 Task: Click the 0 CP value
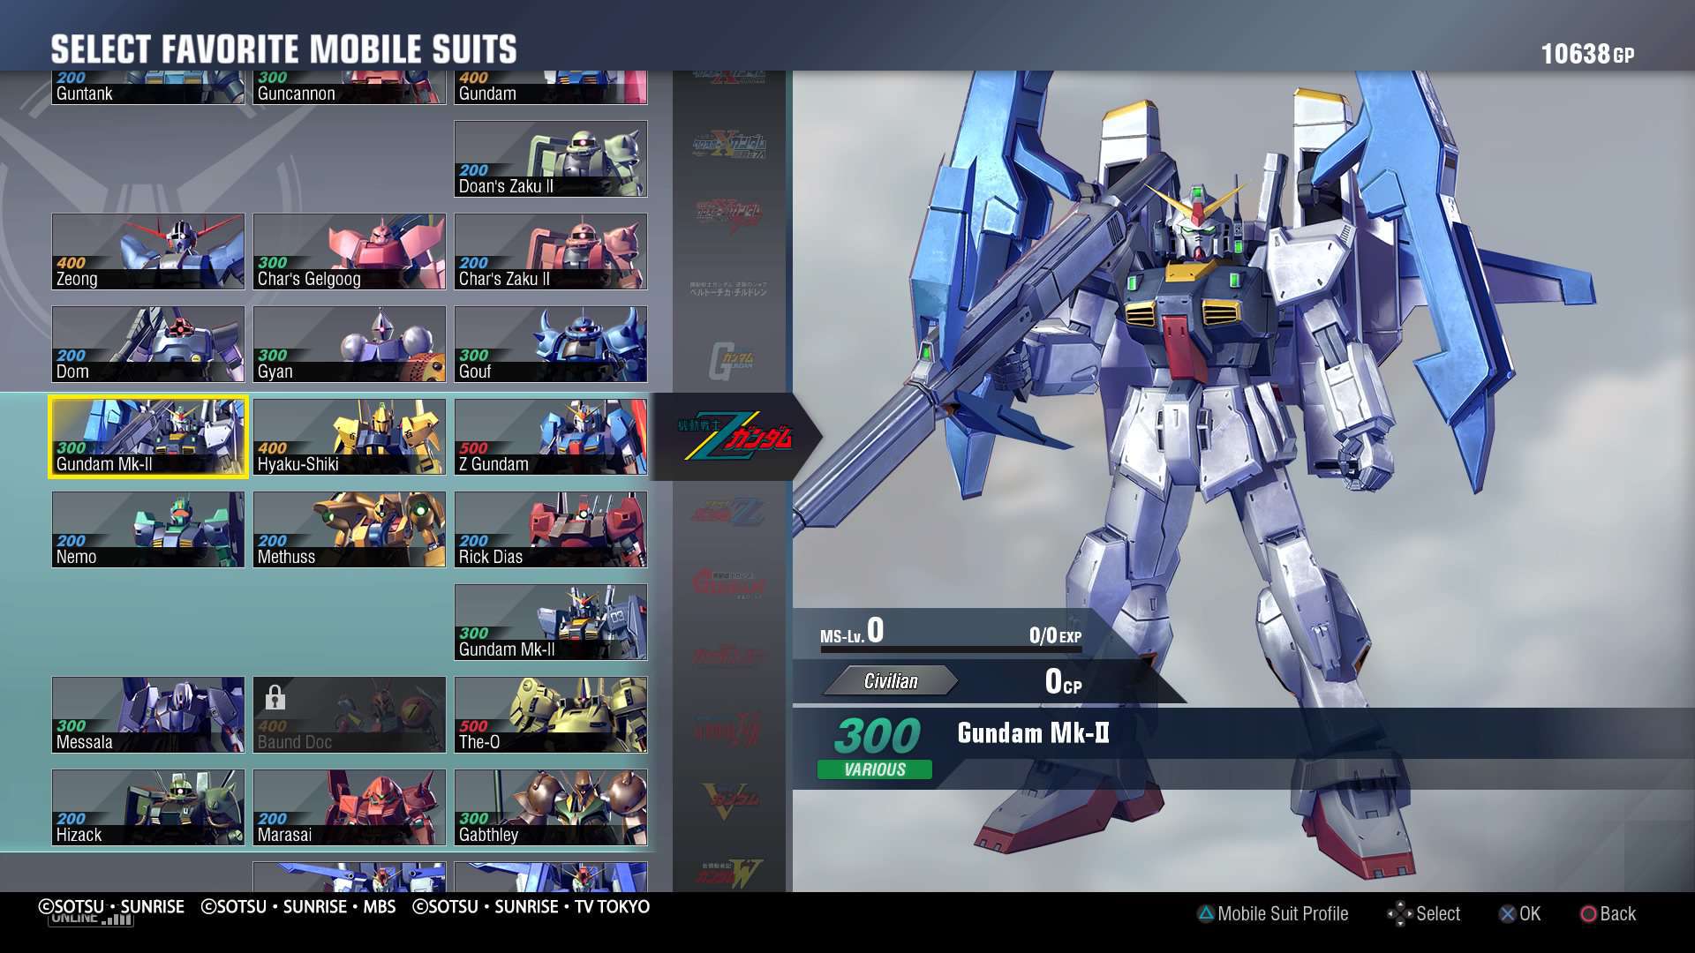1063,681
